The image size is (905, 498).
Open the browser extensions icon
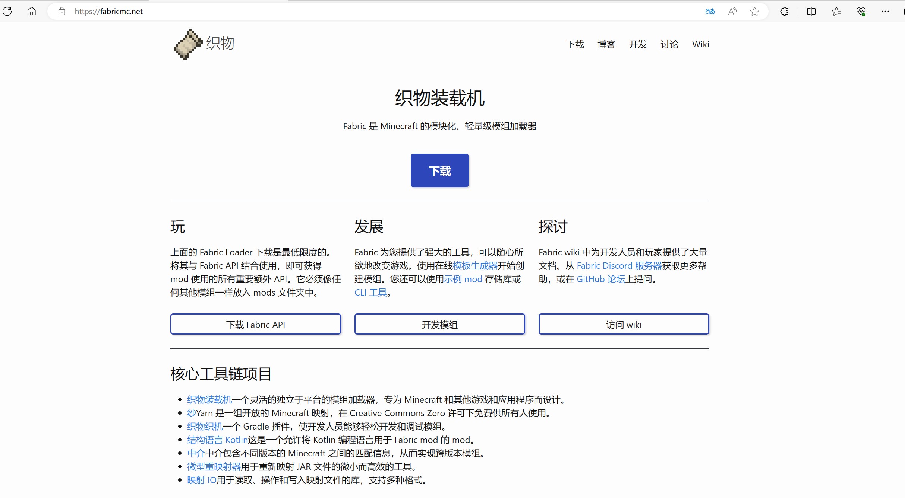pyautogui.click(x=784, y=12)
